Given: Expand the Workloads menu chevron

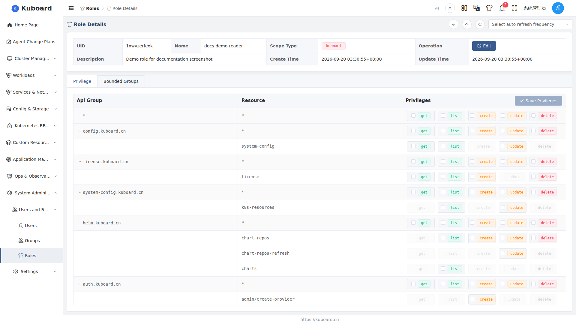Looking at the screenshot, I should (x=55, y=75).
